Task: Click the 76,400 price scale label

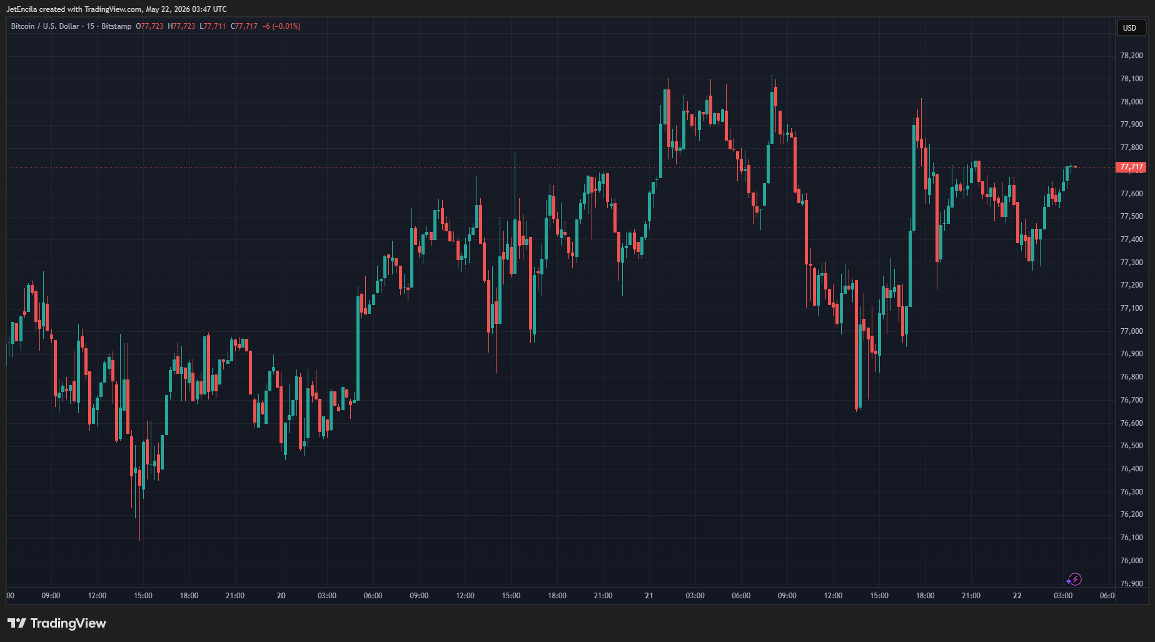Action: pos(1131,469)
